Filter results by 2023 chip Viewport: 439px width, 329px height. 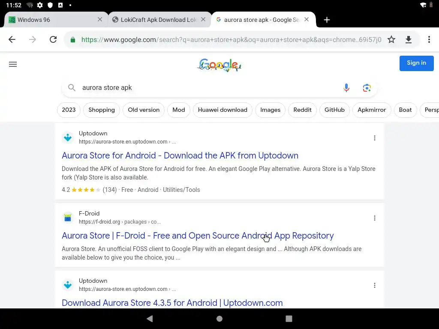[x=69, y=110]
